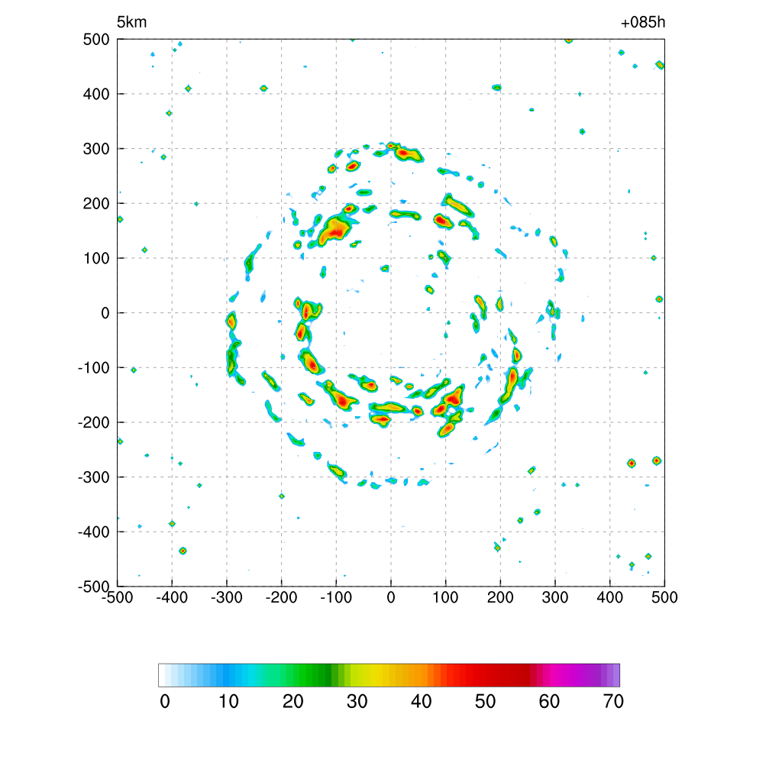Click the x-axis tick label 300
The height and width of the screenshot is (782, 782).
pos(555,597)
